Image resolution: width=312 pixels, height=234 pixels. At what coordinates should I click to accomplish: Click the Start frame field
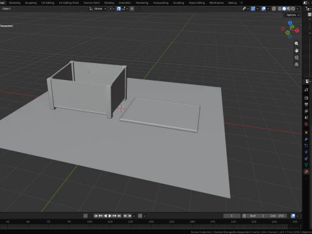coord(257,216)
